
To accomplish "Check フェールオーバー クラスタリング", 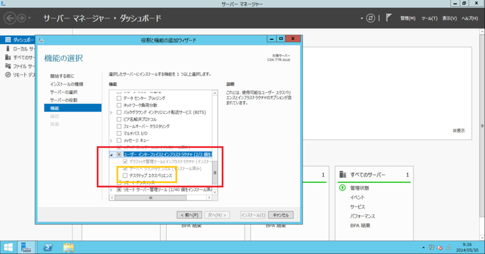I will (x=119, y=126).
